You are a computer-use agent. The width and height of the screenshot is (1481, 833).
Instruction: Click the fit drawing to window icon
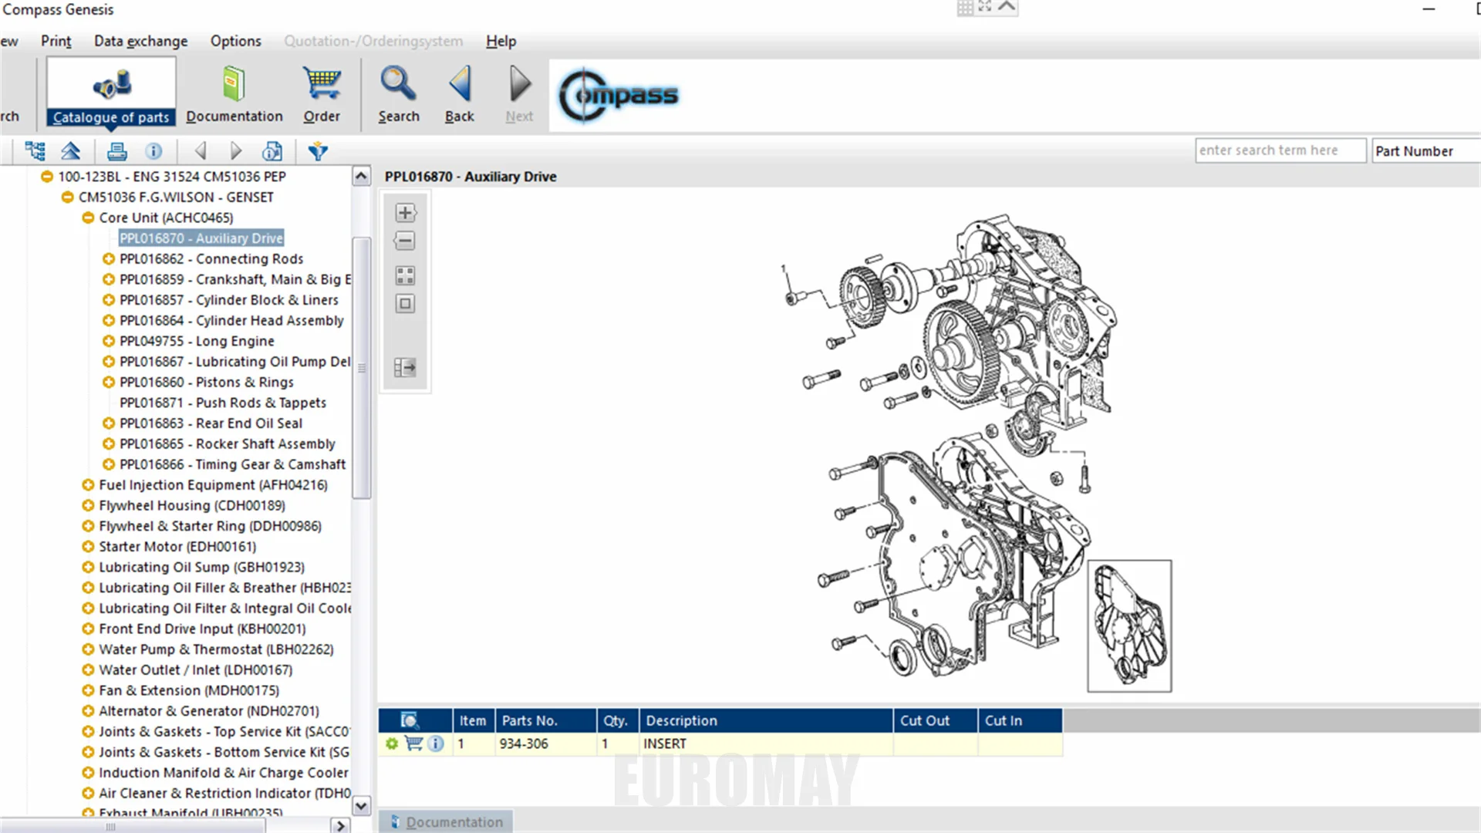coord(405,304)
